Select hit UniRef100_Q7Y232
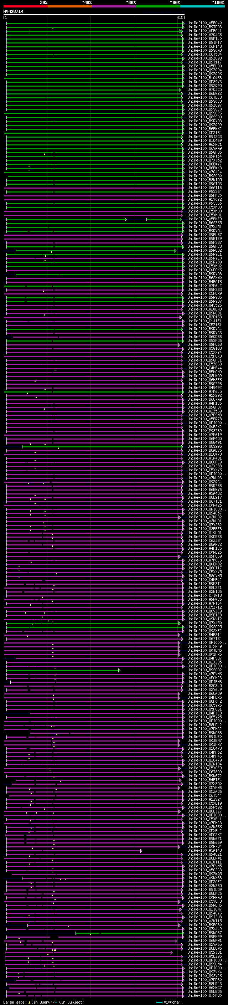Viewport: 228px width, 1005px height. (204, 525)
